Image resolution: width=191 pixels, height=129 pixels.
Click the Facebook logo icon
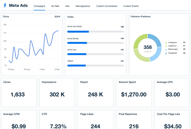pos(5,5)
